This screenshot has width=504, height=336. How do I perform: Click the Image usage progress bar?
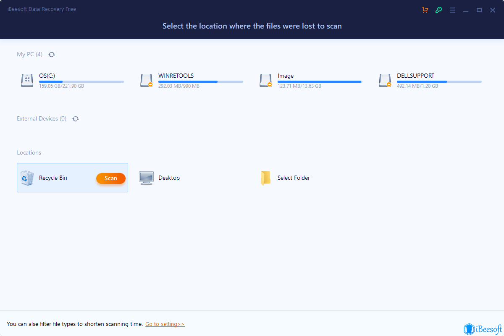(320, 81)
